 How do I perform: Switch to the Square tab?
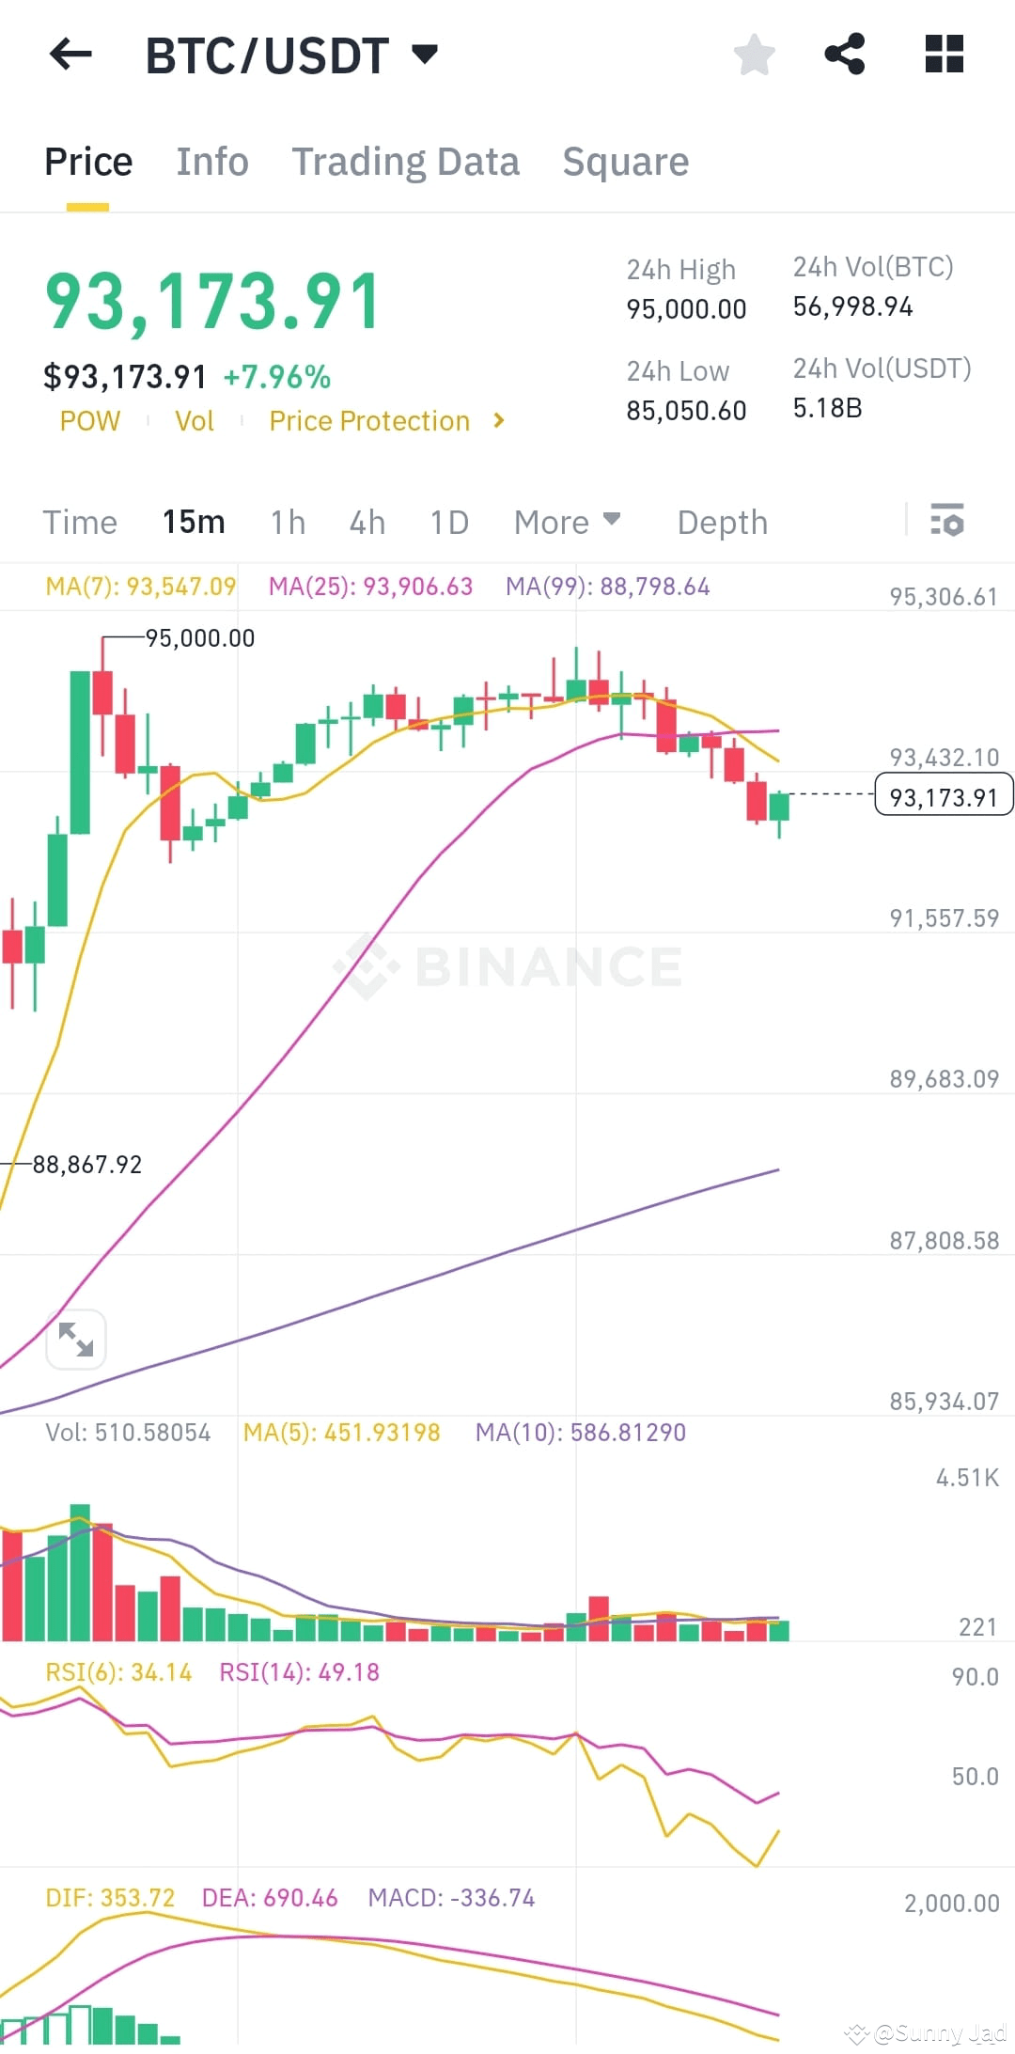(625, 161)
